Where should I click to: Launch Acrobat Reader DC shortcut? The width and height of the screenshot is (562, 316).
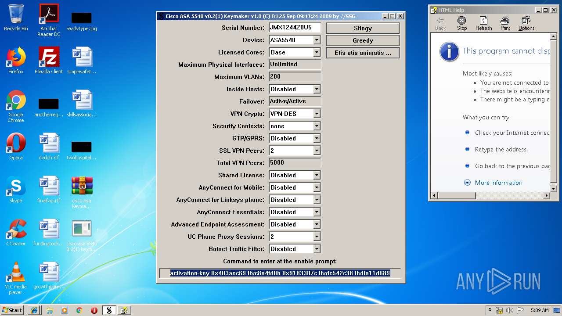(49, 20)
